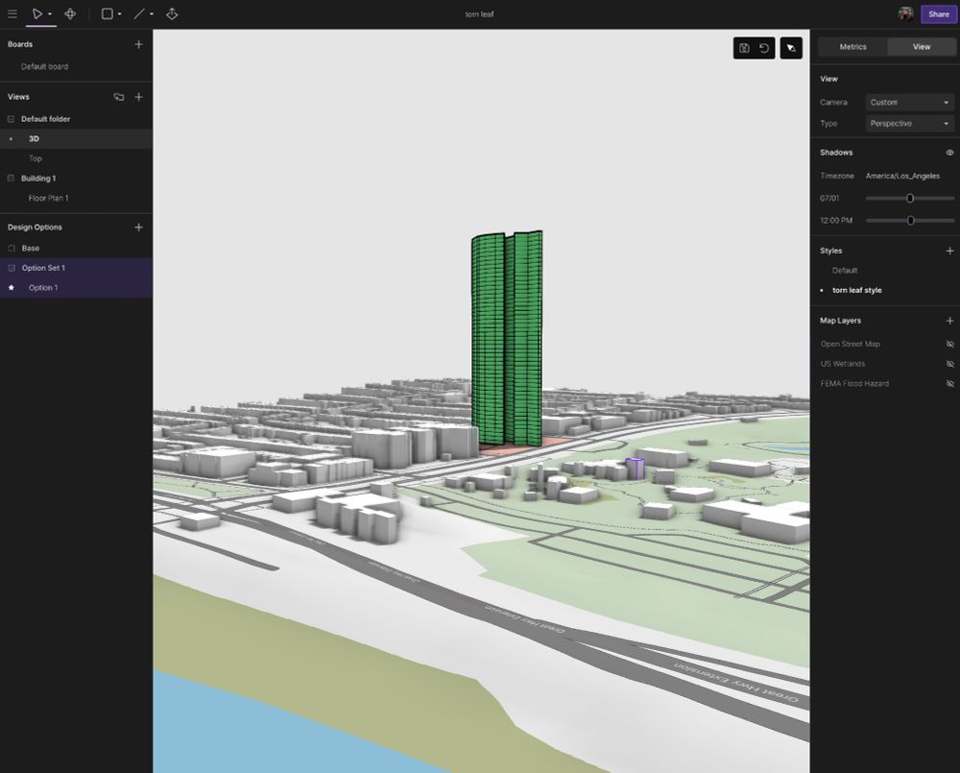Select the Option Set 1 row
This screenshot has width=960, height=773.
click(x=76, y=268)
